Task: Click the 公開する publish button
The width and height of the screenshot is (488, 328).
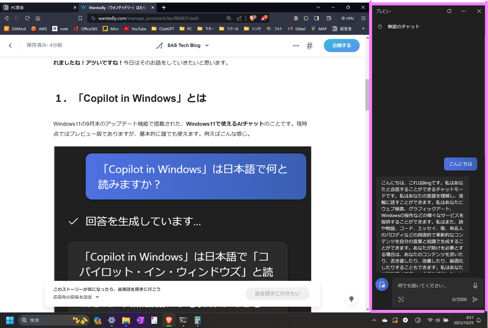Action: tap(342, 45)
